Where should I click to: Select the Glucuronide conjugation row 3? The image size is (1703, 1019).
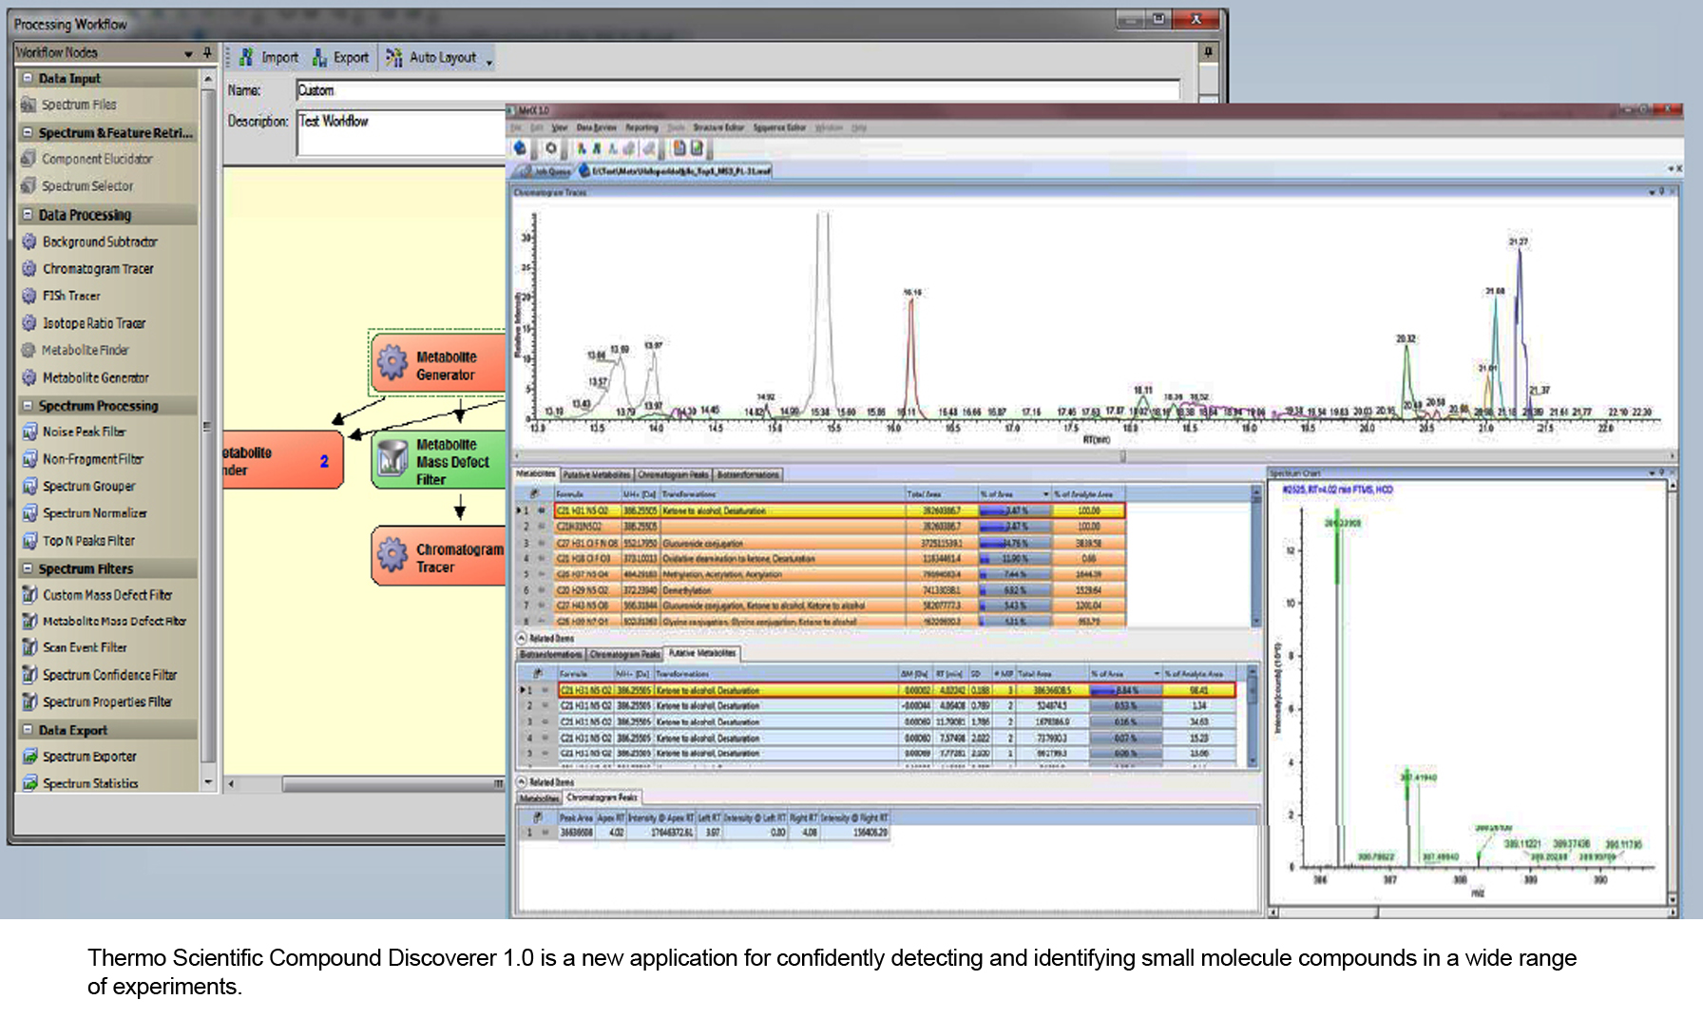click(x=840, y=543)
